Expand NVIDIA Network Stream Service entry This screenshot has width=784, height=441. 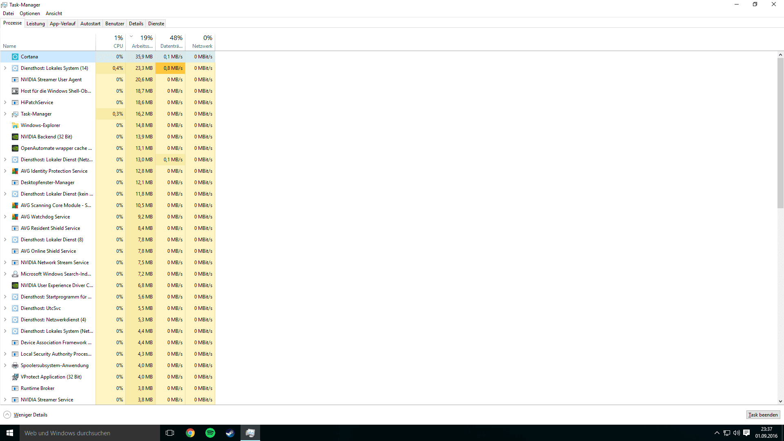(5, 263)
